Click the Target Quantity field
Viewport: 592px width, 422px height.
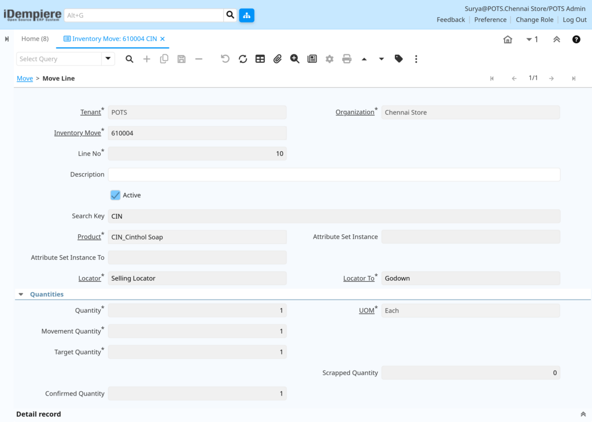pos(197,352)
